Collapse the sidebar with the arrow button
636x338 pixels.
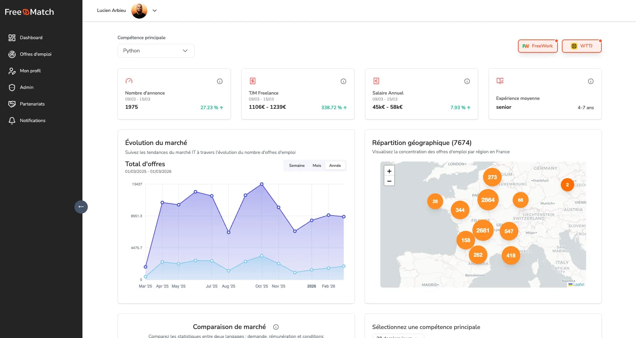[x=81, y=207]
